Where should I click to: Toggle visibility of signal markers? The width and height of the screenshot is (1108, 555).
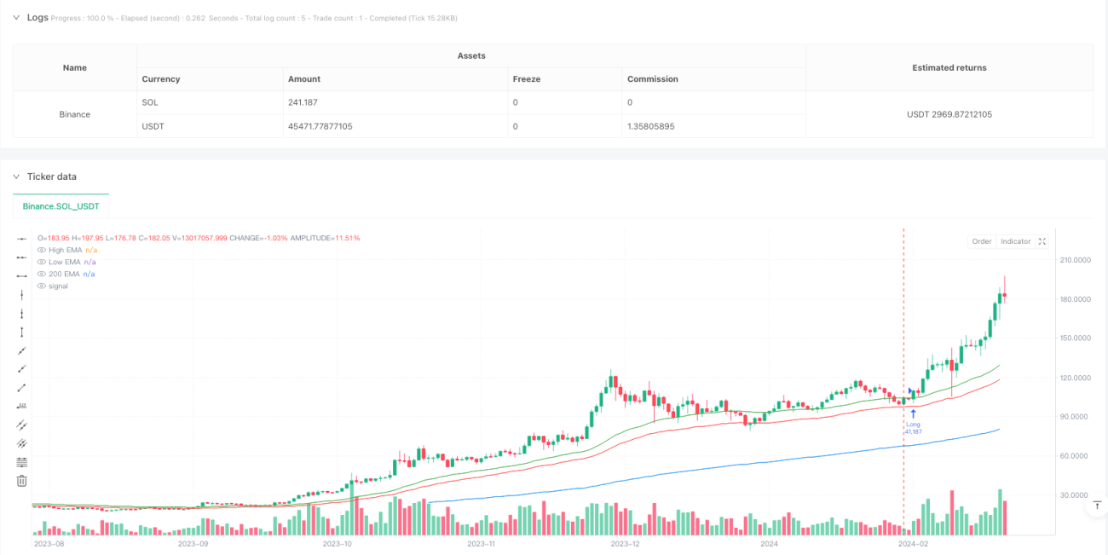(x=41, y=286)
